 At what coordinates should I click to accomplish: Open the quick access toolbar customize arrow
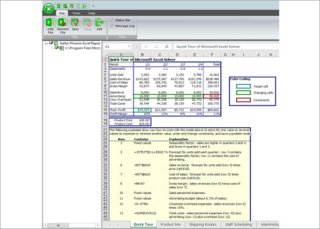click(x=93, y=6)
